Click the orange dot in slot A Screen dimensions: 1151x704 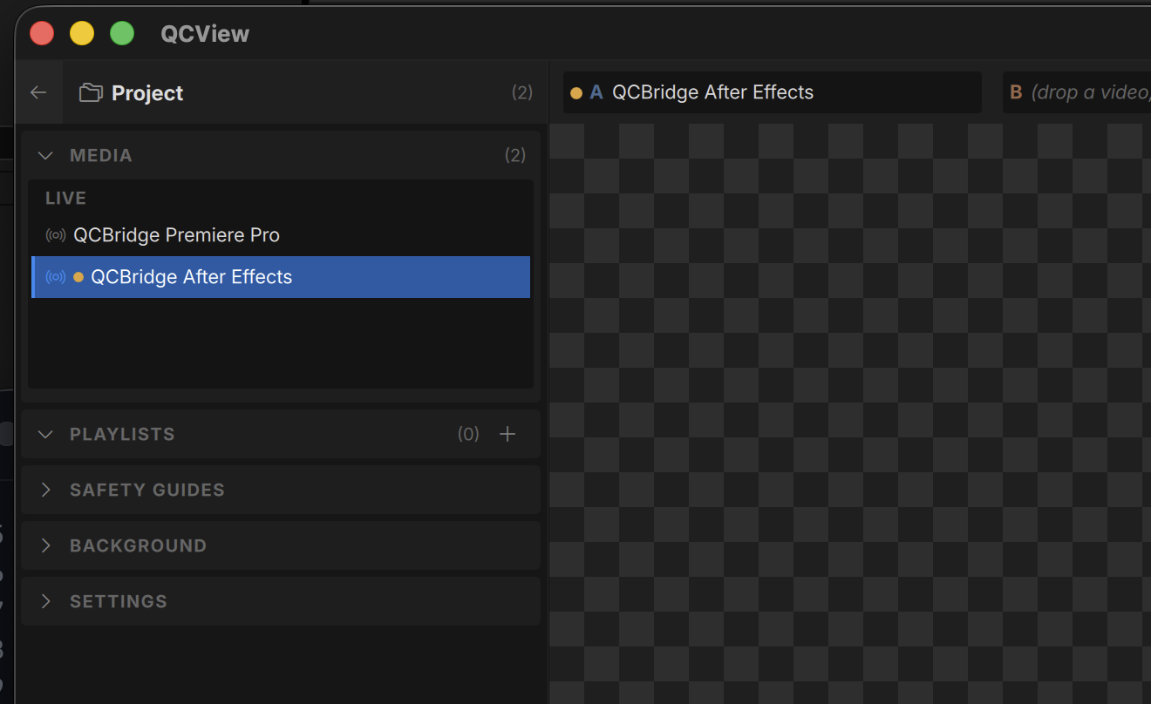[576, 92]
